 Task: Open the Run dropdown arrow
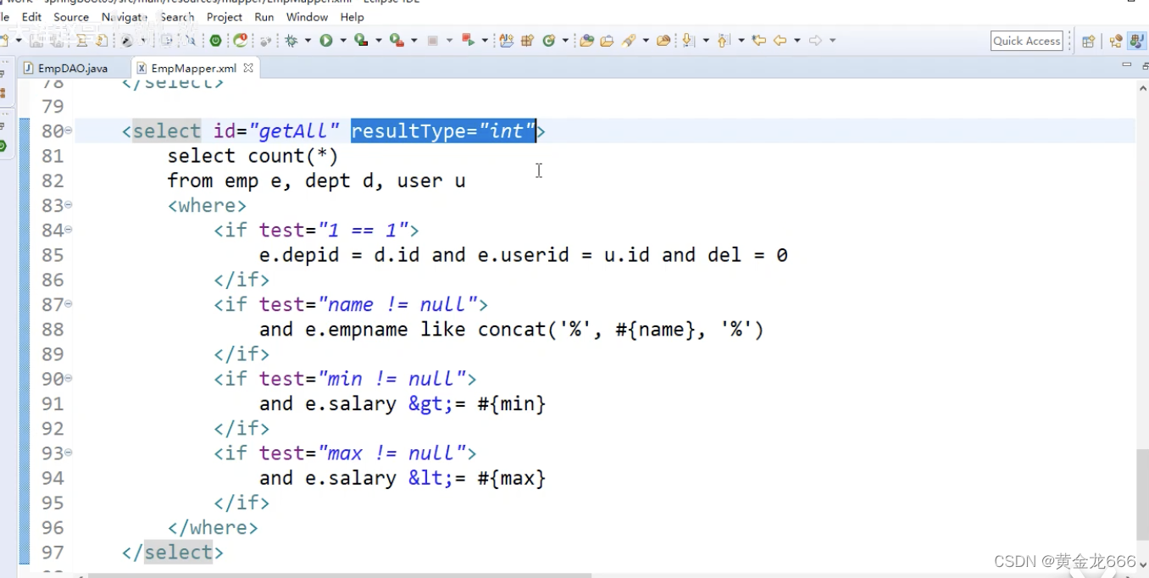(342, 41)
